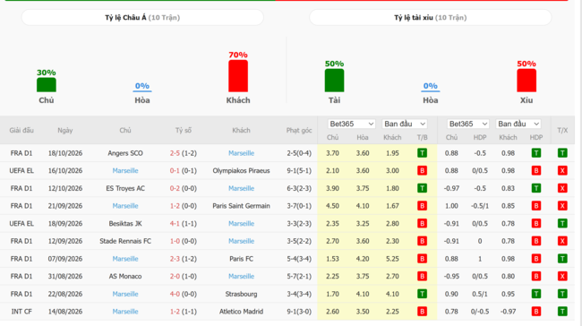Click the 30% green Chủ bar

click(47, 85)
